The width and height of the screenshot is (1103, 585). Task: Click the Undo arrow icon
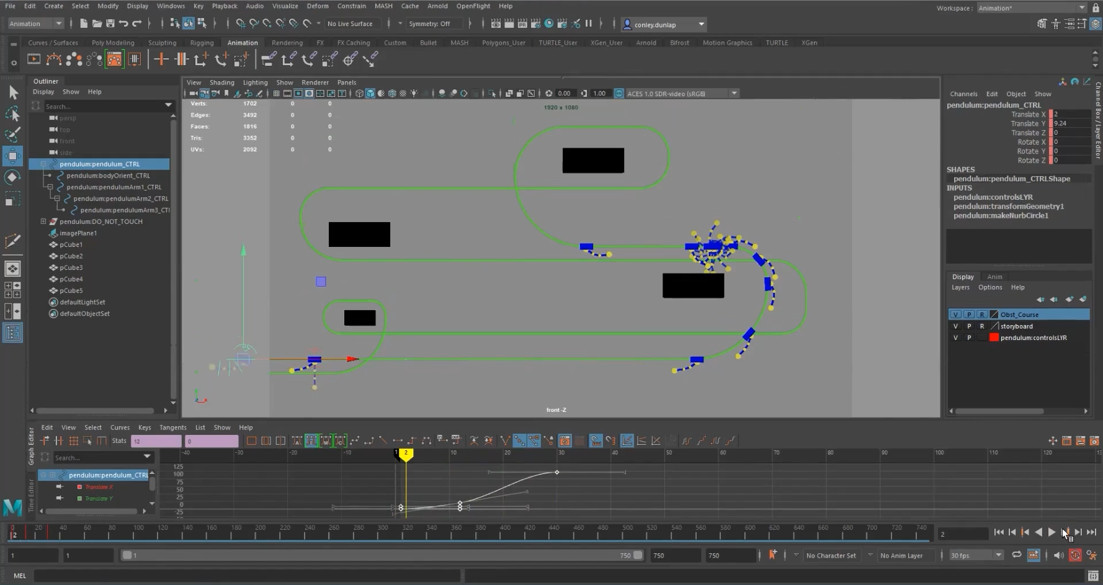click(123, 24)
